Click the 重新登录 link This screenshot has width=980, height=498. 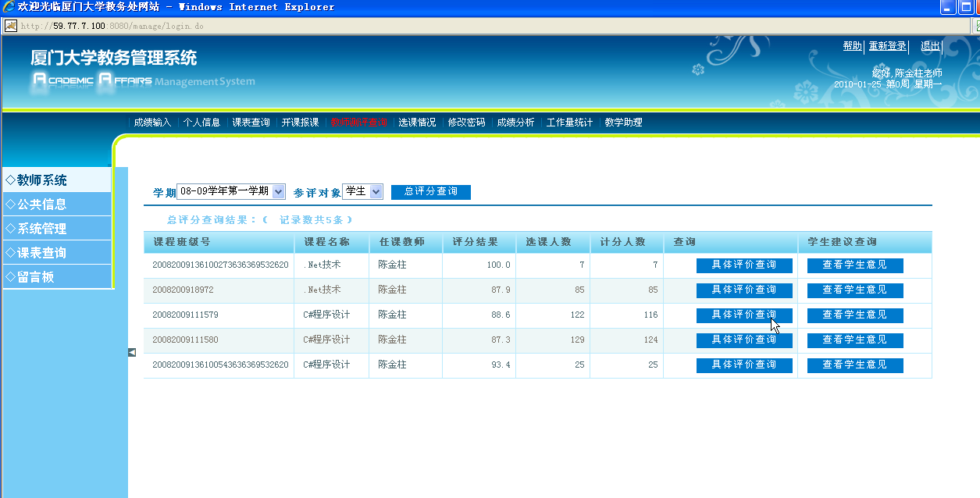(888, 46)
